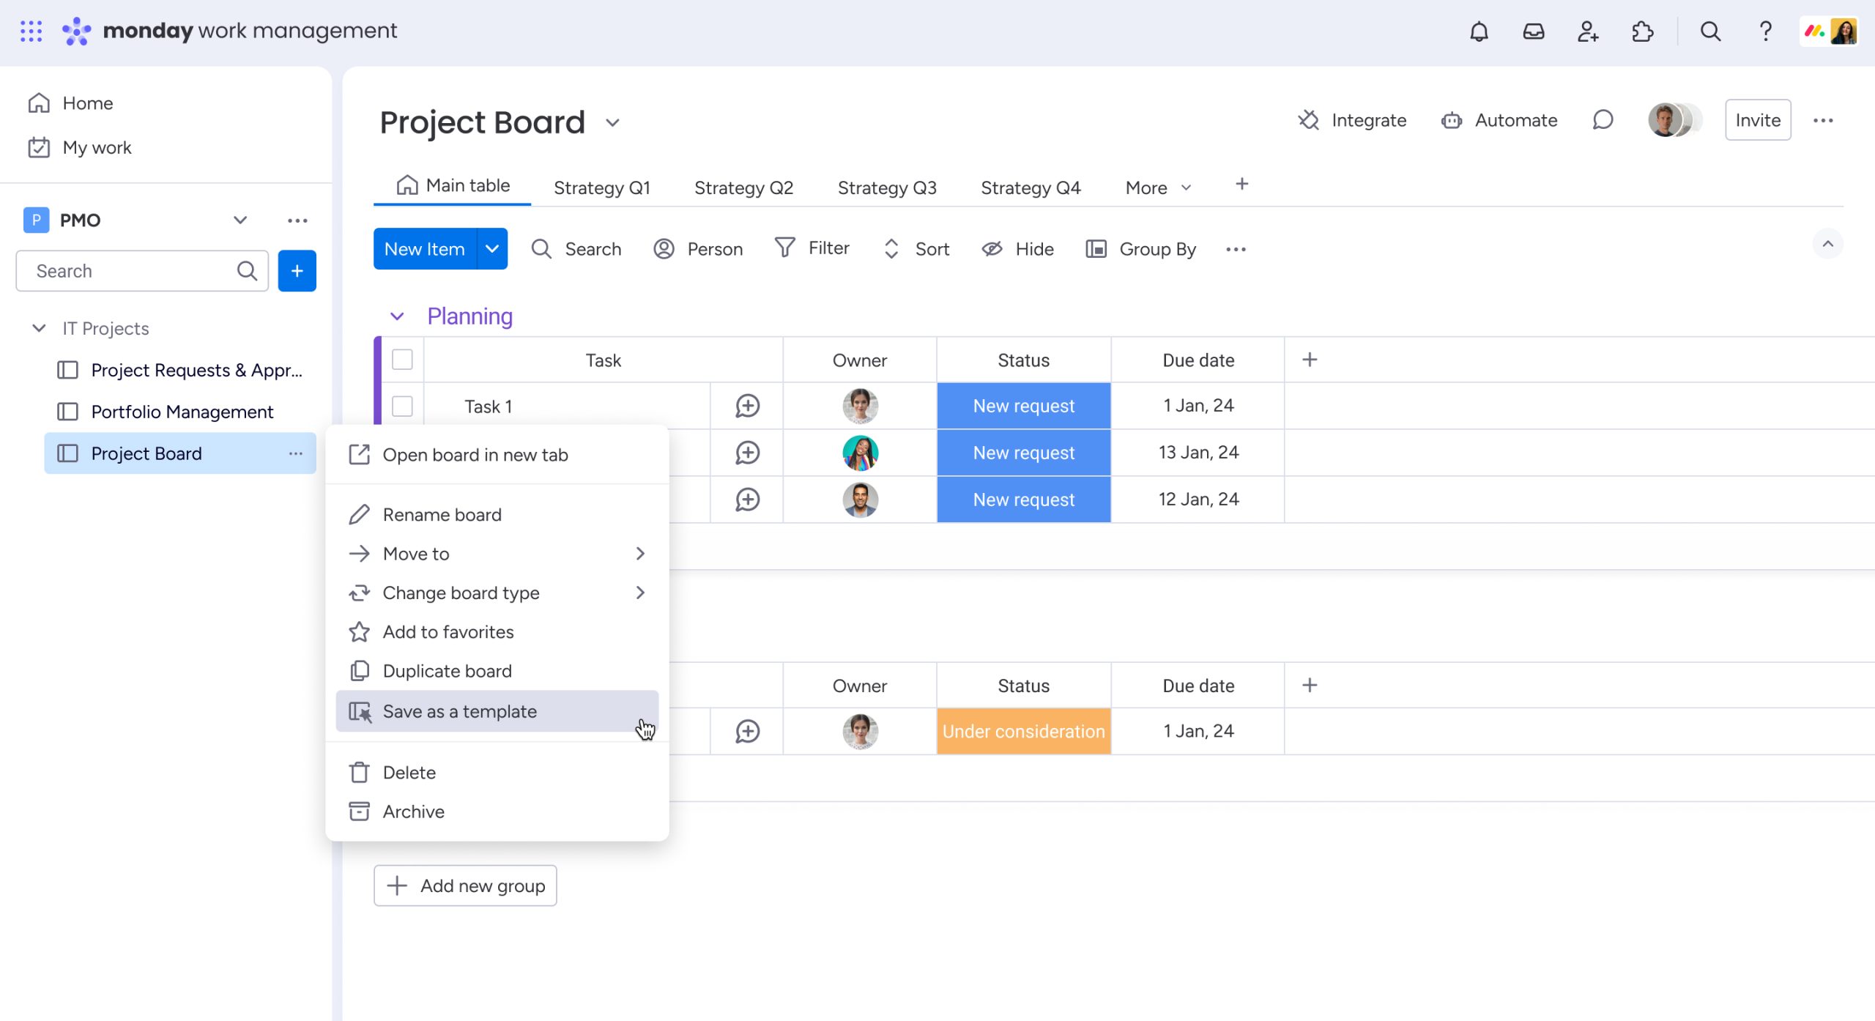Expand the Move to submenu
The height and width of the screenshot is (1021, 1875).
coord(497,554)
